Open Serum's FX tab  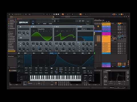click(x=39, y=24)
